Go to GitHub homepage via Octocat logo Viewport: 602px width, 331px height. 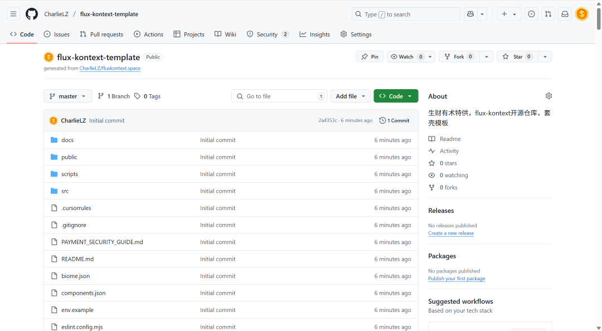31,14
